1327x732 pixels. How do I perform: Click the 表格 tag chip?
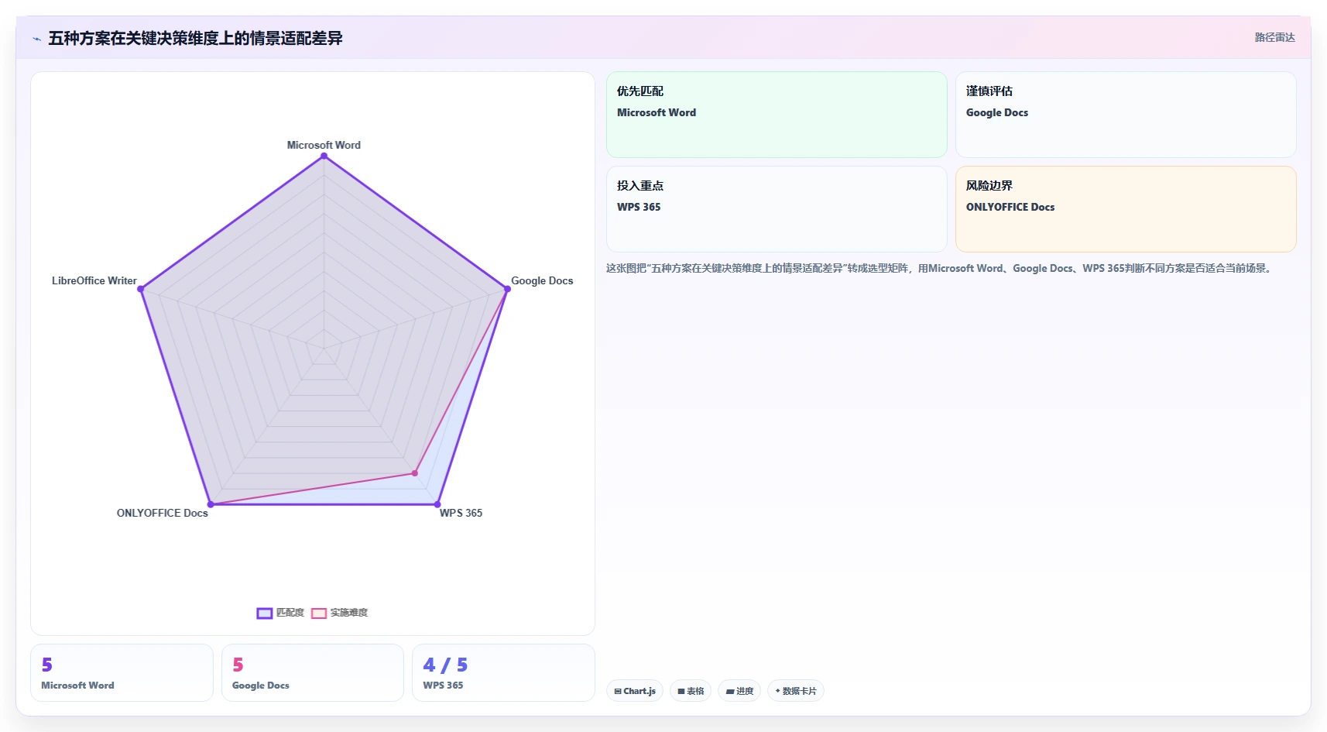pyautogui.click(x=691, y=691)
